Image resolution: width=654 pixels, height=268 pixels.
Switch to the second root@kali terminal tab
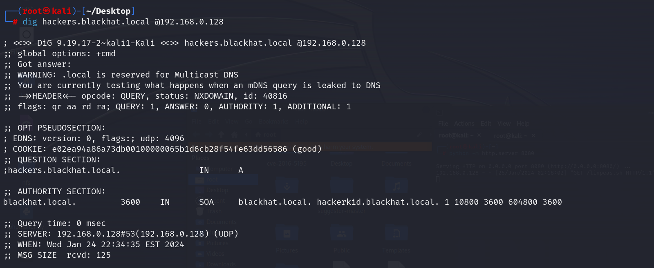coord(510,136)
